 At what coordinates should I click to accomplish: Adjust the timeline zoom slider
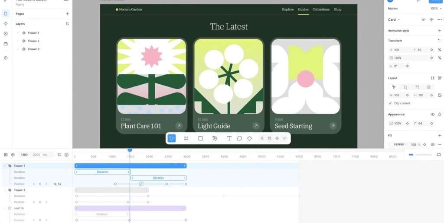point(420,155)
